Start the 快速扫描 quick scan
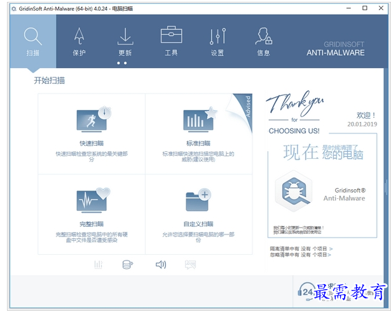This screenshot has width=391, height=312. [x=92, y=134]
